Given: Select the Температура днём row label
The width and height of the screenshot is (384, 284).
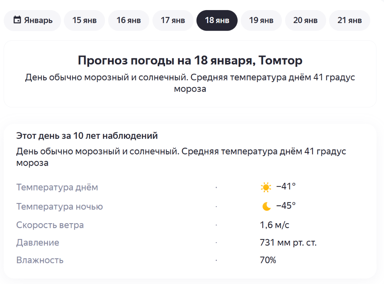Looking at the screenshot, I should click(57, 187).
